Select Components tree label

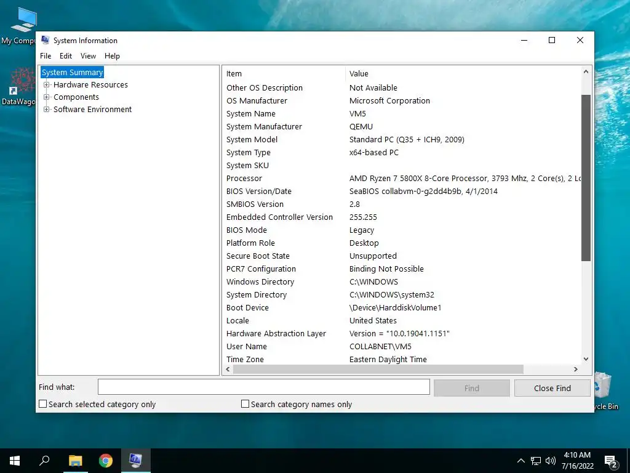[x=76, y=97]
